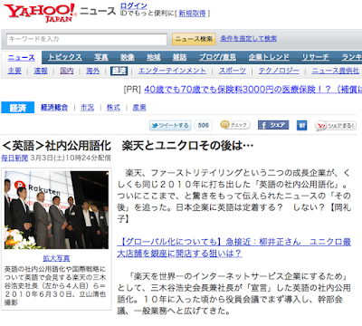The height and width of the screenshot is (326, 362).
Task: Open the 毎日新聞 source link
Action: coord(14,158)
